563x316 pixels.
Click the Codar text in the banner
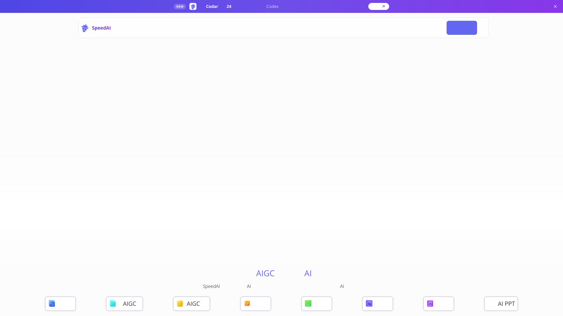(212, 6)
